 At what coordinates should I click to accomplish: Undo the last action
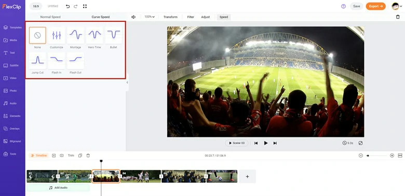coord(67,6)
